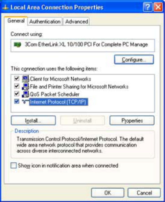Click the Properties button
The width and height of the screenshot is (165, 202).
coord(132,121)
